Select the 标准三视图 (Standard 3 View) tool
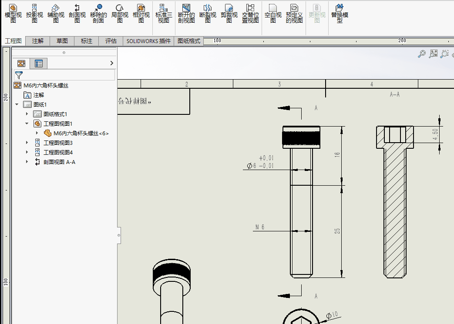Screen dimensions: 454x324 (x=164, y=13)
